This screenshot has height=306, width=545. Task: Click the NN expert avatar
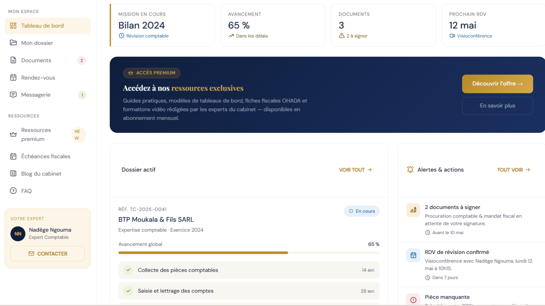coord(18,234)
